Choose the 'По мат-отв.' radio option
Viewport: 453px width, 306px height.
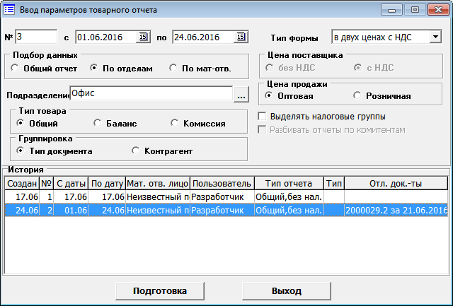click(173, 69)
